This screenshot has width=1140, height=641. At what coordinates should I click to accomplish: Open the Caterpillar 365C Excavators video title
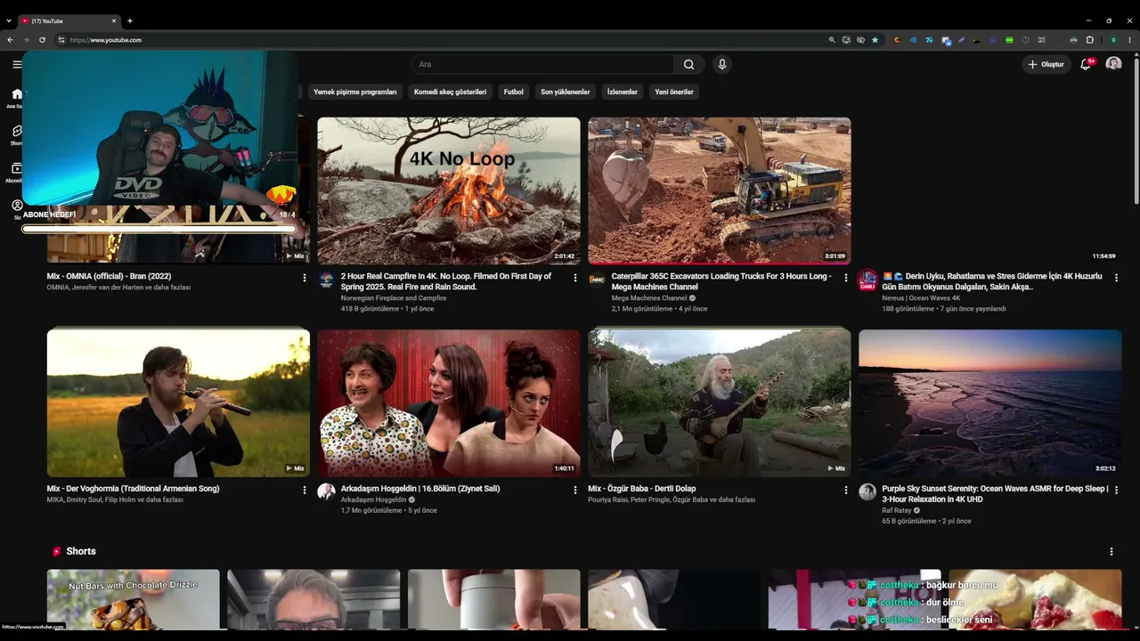point(721,281)
